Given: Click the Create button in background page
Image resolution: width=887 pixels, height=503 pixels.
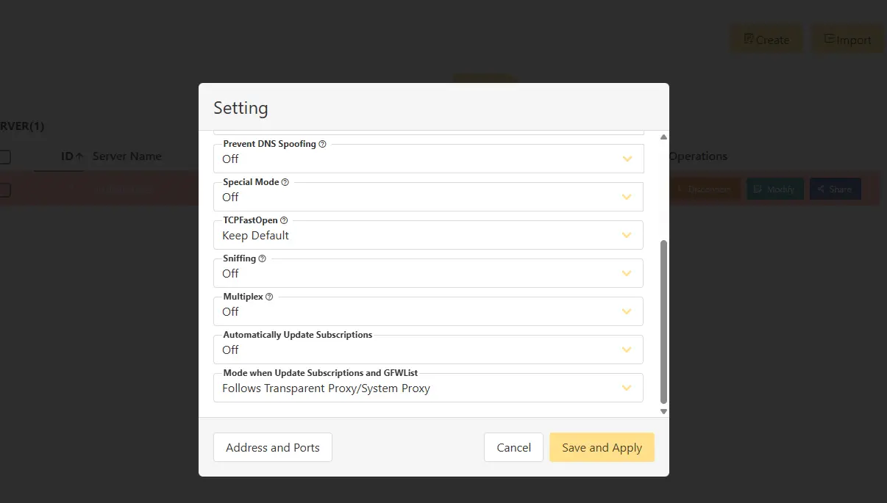Looking at the screenshot, I should 766,40.
